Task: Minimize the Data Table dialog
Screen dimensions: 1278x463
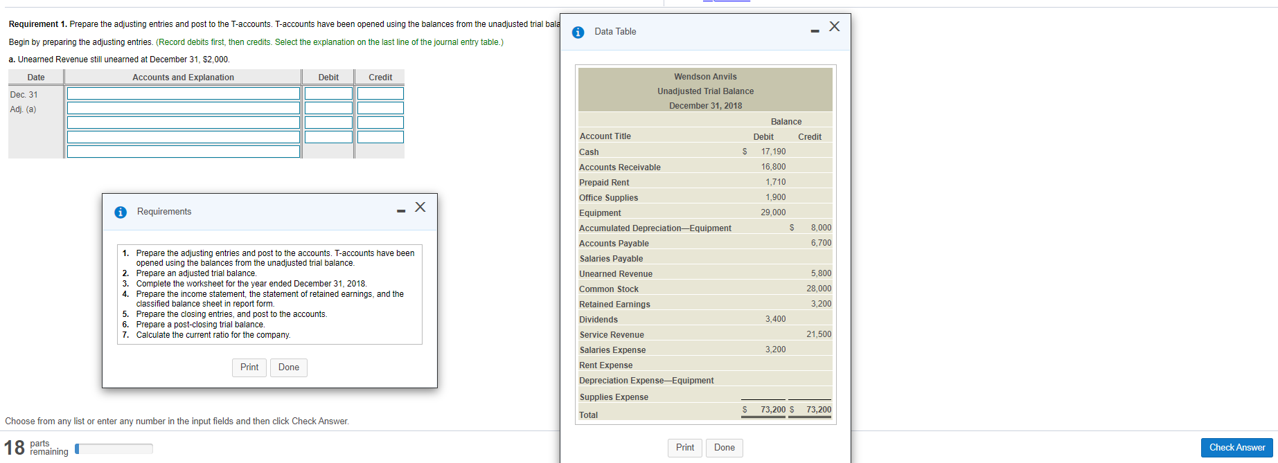Action: (x=815, y=30)
